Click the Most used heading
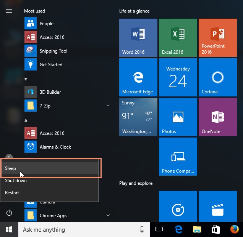This screenshot has height=237, width=243. coord(34,11)
